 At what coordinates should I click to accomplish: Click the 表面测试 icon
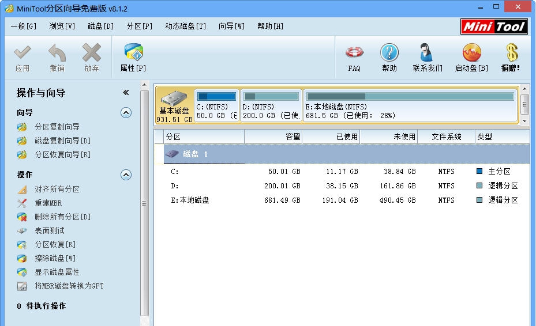22,231
